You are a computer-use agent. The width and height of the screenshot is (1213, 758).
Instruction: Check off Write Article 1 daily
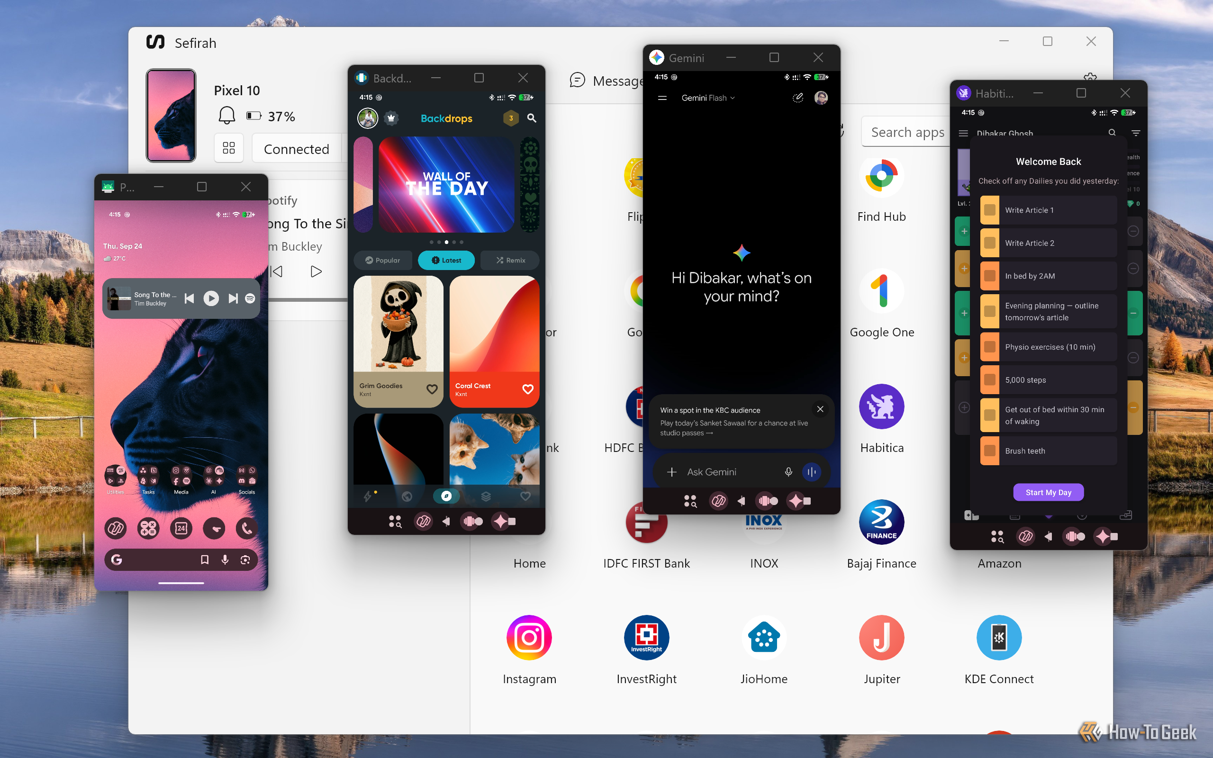989,210
